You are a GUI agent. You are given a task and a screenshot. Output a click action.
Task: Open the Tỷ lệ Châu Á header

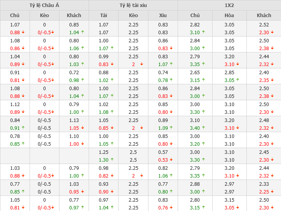pos(44,5)
